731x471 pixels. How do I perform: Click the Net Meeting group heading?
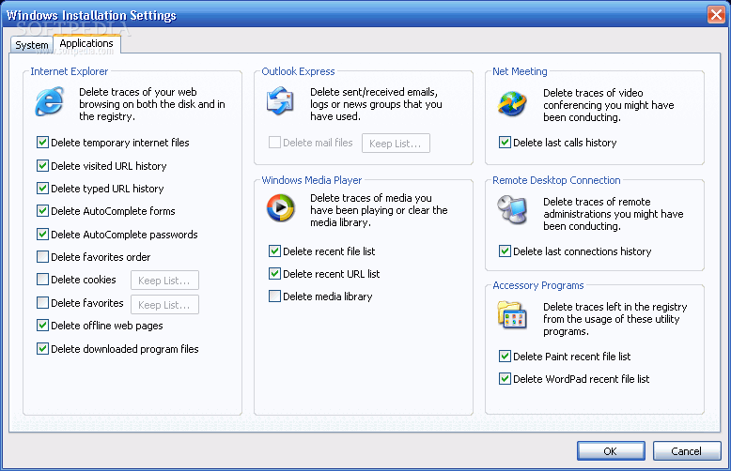520,71
